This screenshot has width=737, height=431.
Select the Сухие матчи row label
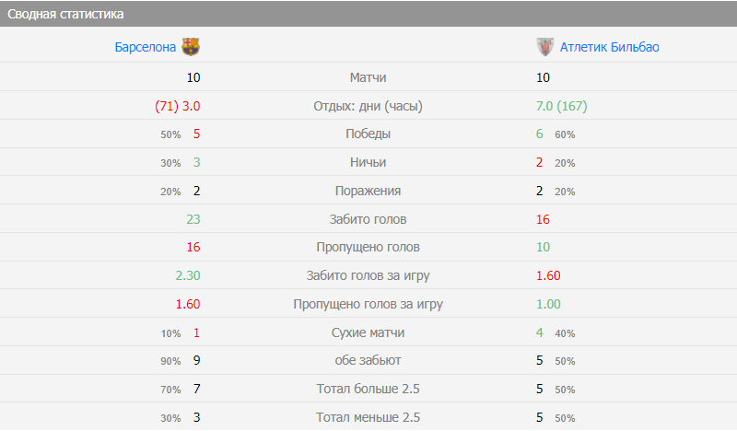(x=368, y=332)
